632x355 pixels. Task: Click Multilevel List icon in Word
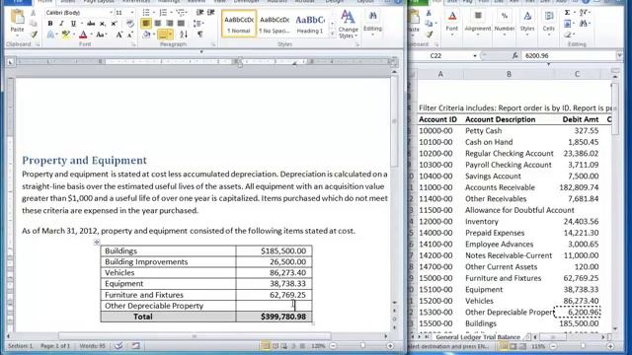[180, 13]
